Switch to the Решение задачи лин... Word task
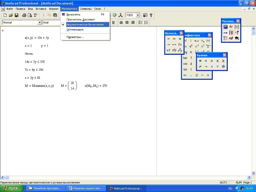 [86, 188]
